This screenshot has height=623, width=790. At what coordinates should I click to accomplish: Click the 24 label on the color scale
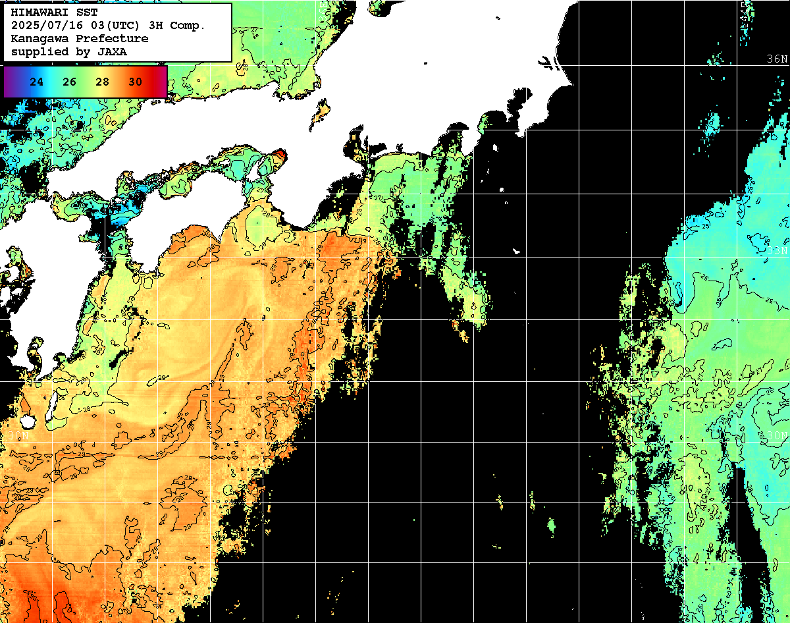[37, 82]
